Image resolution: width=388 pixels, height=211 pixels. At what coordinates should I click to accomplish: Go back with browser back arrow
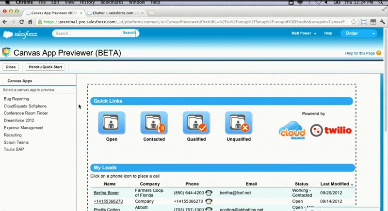tap(5, 22)
